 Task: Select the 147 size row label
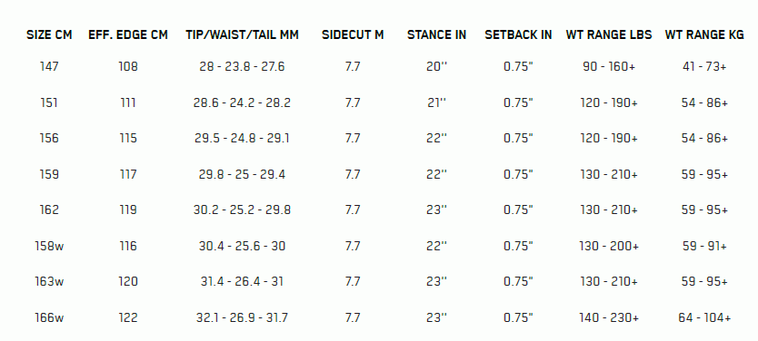pyautogui.click(x=49, y=66)
